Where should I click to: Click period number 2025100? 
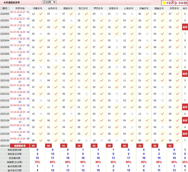tap(5, 80)
